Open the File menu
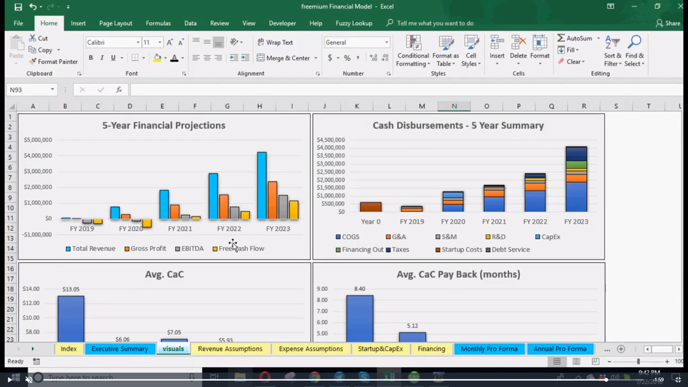This screenshot has height=387, width=688. [18, 23]
